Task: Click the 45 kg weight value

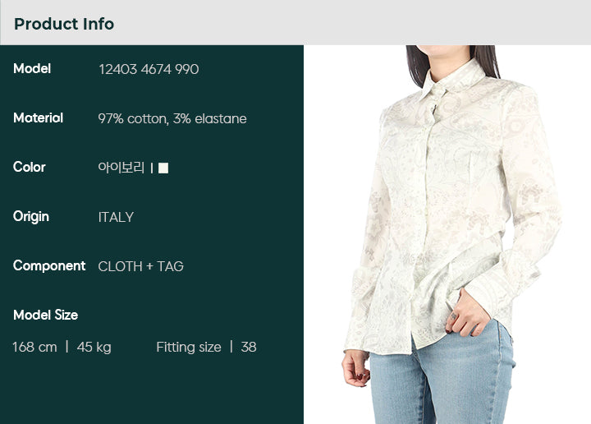Action: 94,347
